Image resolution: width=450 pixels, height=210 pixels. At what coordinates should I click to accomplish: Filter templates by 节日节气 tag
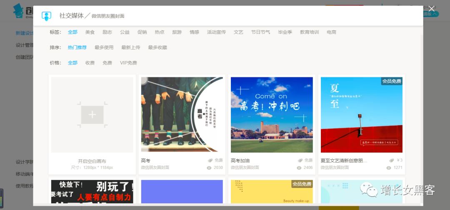click(x=260, y=32)
